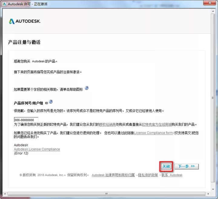Click the Autodesk icon in title bar

point(4,4)
